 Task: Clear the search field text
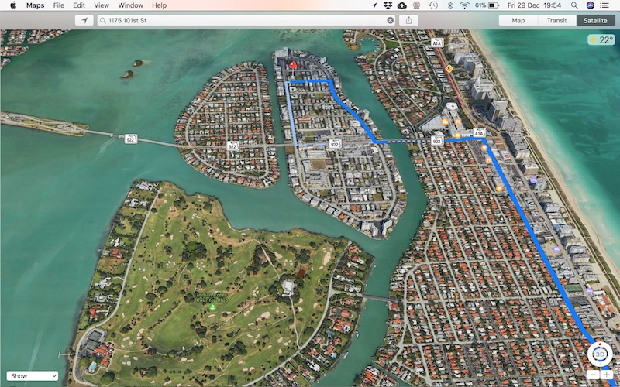click(x=390, y=20)
